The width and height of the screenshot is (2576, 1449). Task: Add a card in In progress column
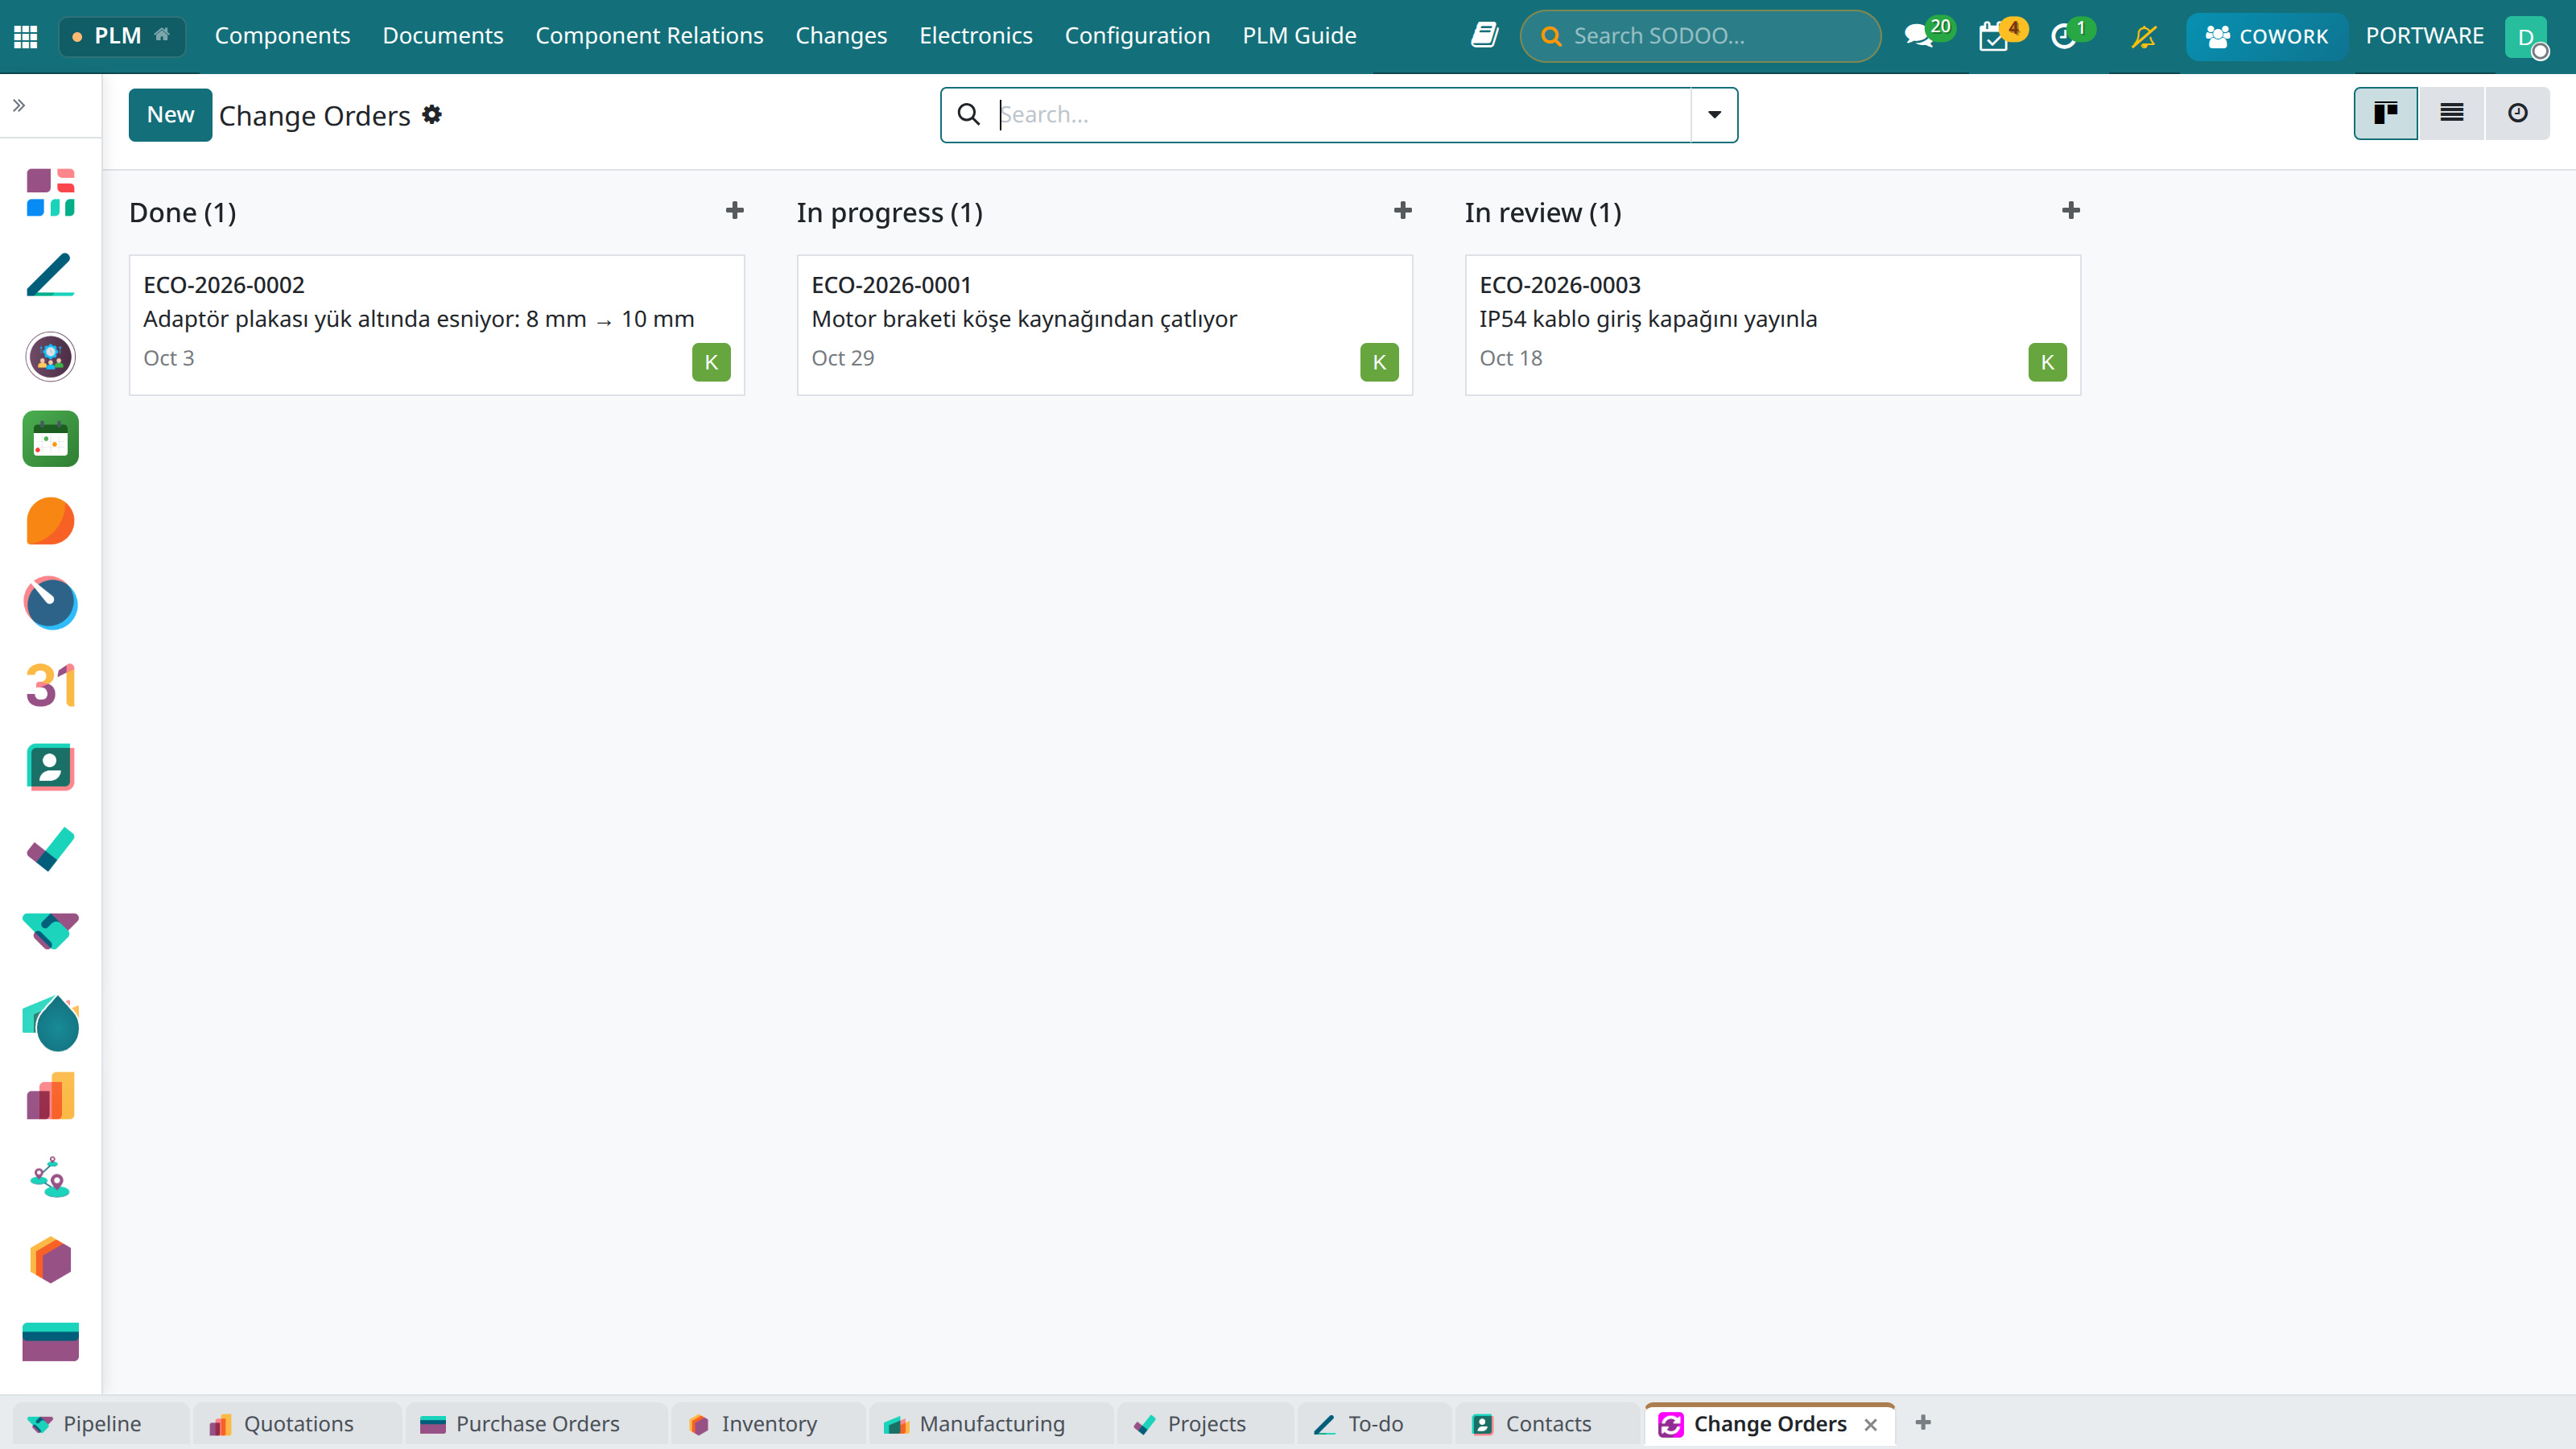click(x=1402, y=210)
